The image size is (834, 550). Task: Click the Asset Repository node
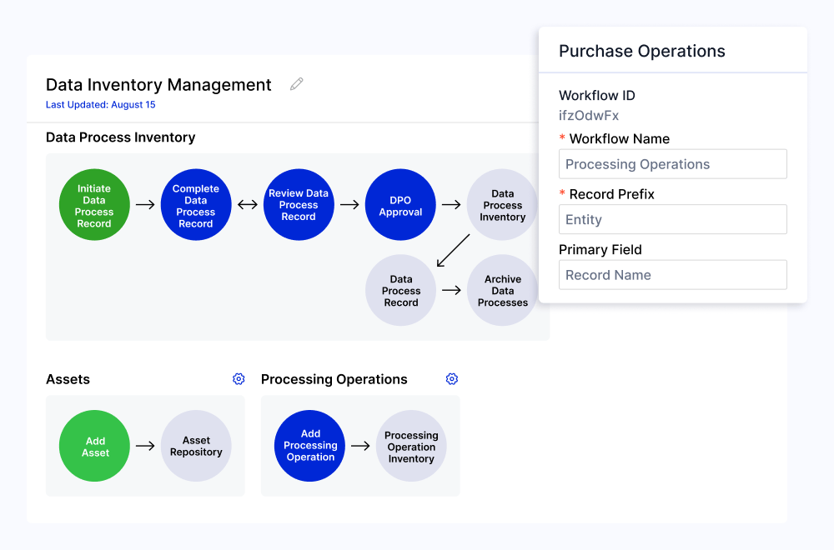pos(196,446)
